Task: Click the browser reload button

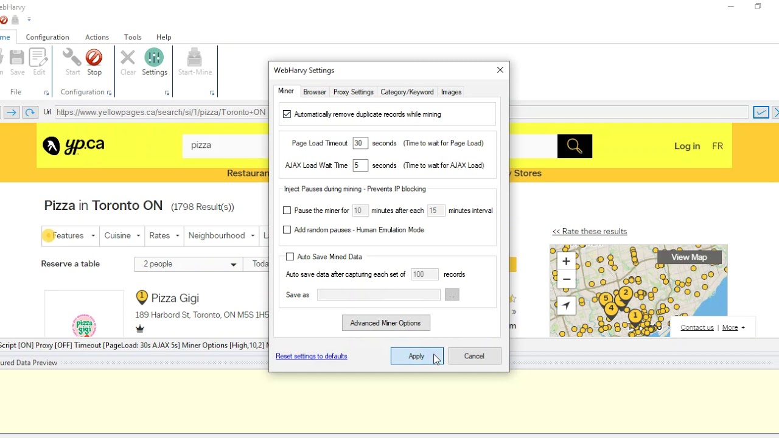Action: pyautogui.click(x=30, y=113)
